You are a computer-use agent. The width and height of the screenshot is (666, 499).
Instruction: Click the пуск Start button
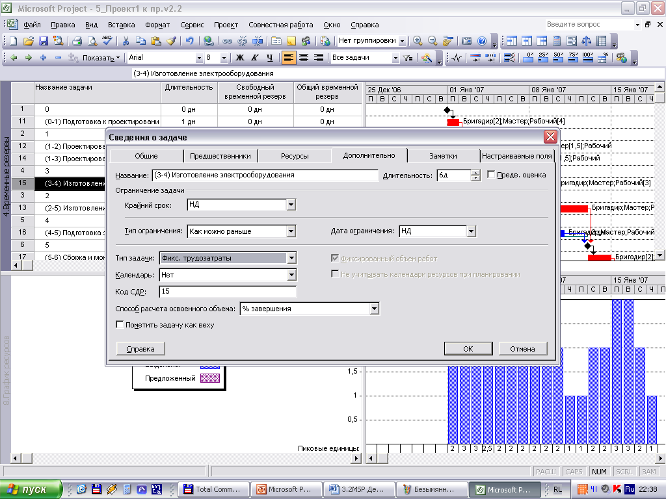point(31,489)
